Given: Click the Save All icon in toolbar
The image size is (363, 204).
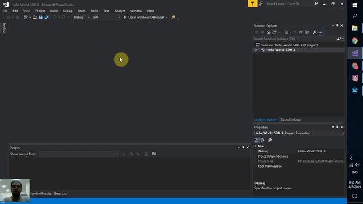Looking at the screenshot, I should pyautogui.click(x=47, y=18).
